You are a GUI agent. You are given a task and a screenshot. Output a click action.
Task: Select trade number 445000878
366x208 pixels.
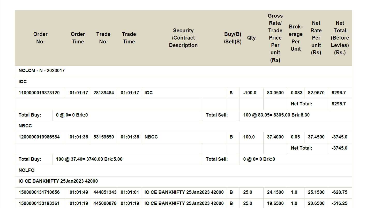(105, 203)
